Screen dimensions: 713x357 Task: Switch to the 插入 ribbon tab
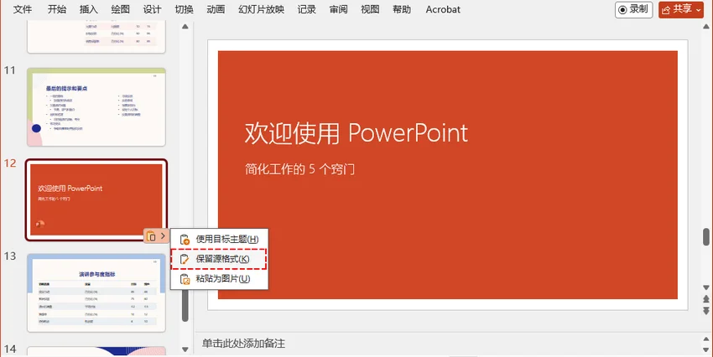pos(88,9)
